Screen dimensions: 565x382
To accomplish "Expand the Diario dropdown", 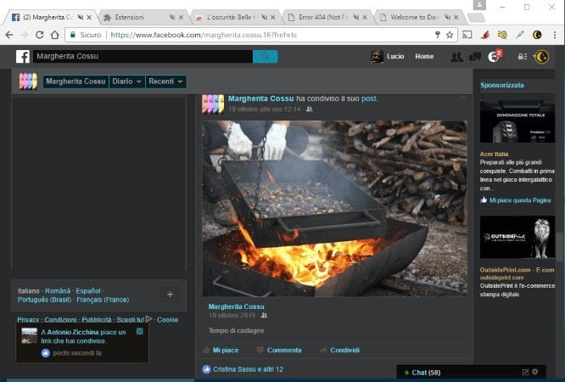I will pyautogui.click(x=127, y=81).
